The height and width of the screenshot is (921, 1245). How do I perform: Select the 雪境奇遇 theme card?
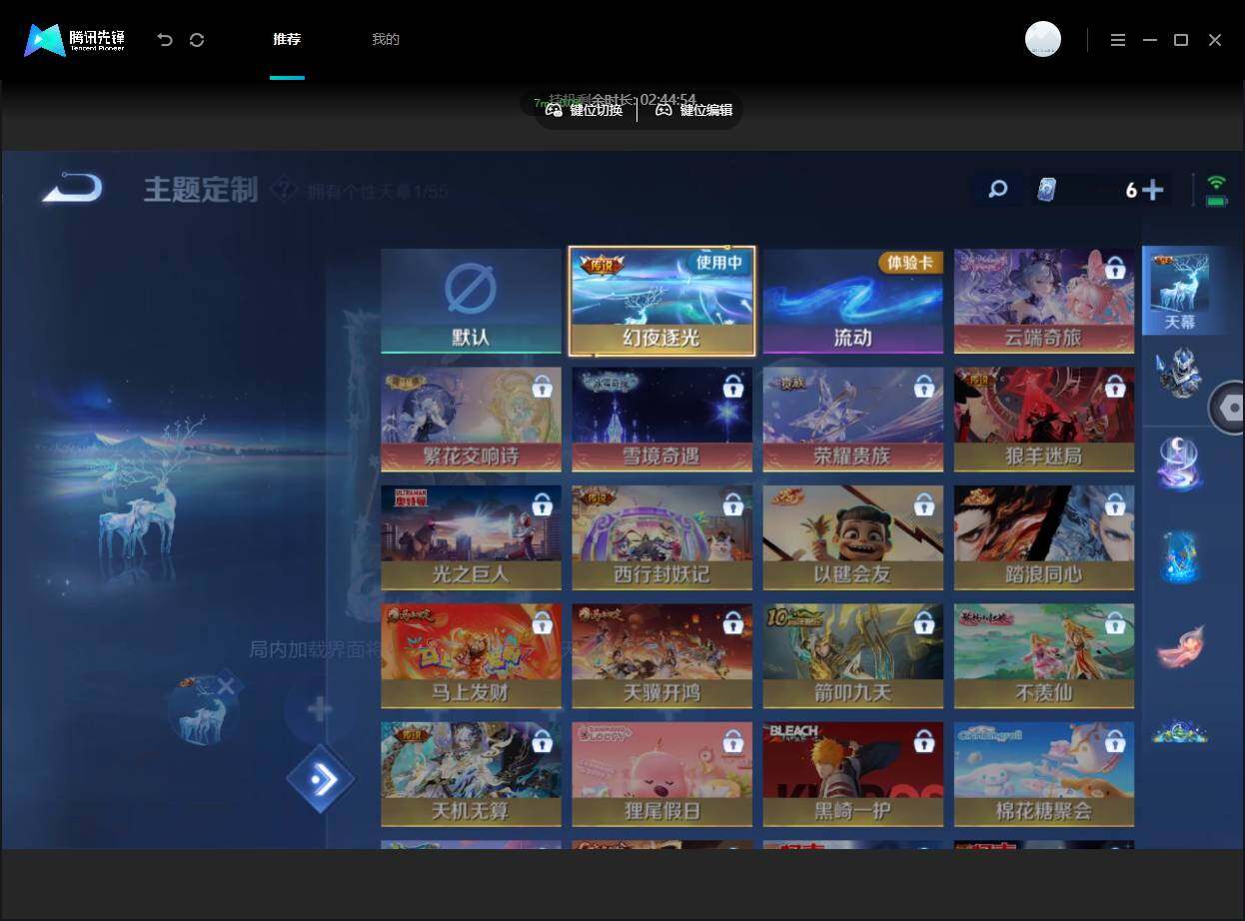click(x=661, y=420)
